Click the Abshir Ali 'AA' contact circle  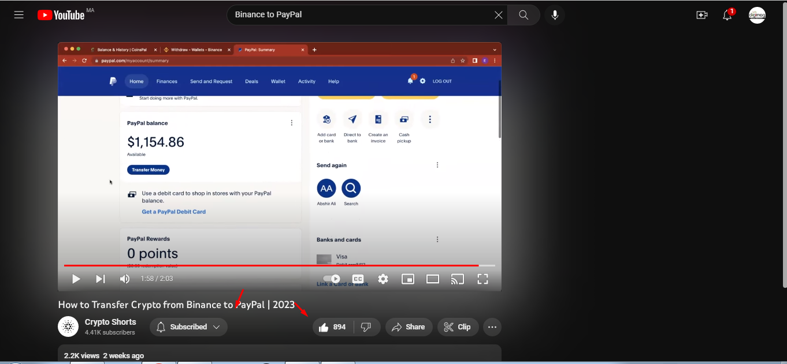tap(326, 188)
